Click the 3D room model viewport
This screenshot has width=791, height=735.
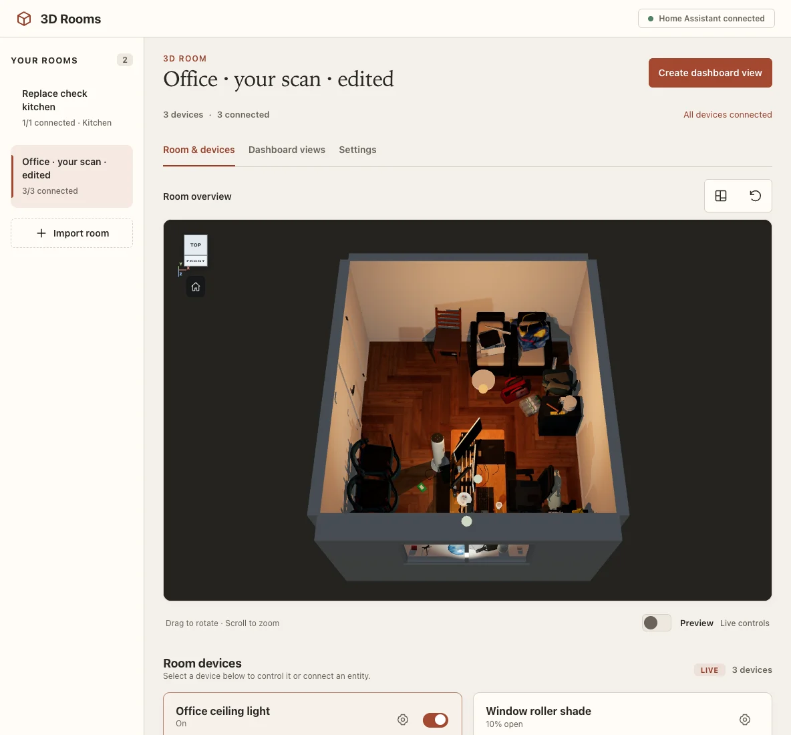tap(467, 410)
